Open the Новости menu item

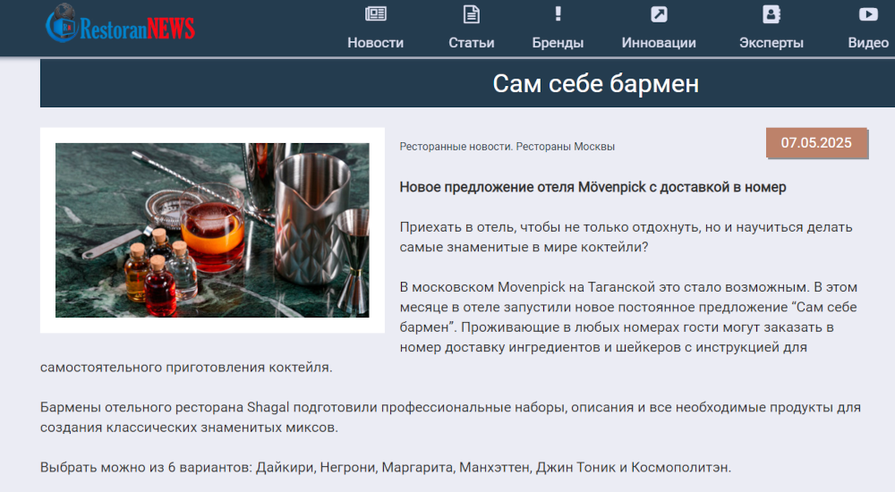[x=376, y=43]
